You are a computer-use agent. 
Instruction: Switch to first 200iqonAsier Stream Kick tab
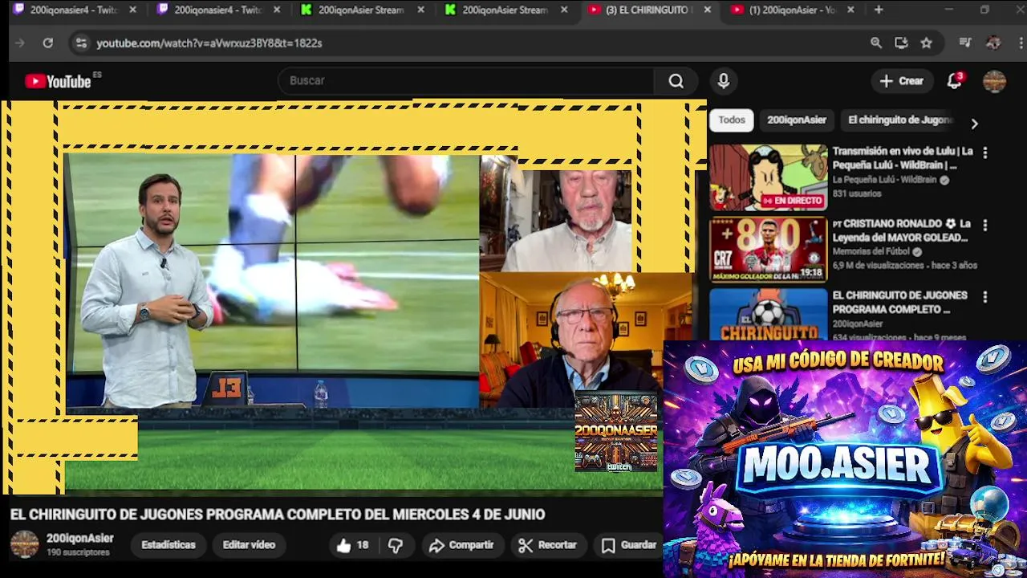click(x=361, y=10)
